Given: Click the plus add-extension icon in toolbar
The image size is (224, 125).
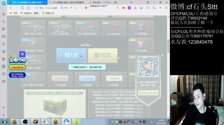Looking at the screenshot, I should pos(160,8).
